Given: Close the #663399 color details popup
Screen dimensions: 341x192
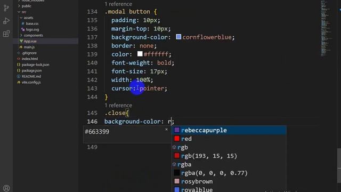Looking at the screenshot, I should tap(166, 130).
